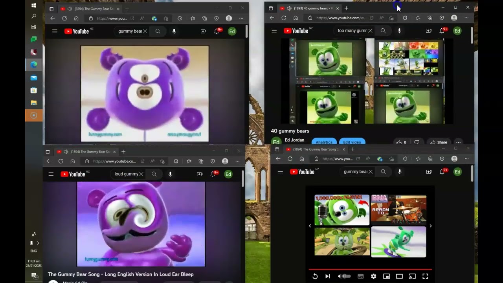This screenshot has height=283, width=503.
Task: Open tab actions menu in upper-left window
Action: (51, 9)
